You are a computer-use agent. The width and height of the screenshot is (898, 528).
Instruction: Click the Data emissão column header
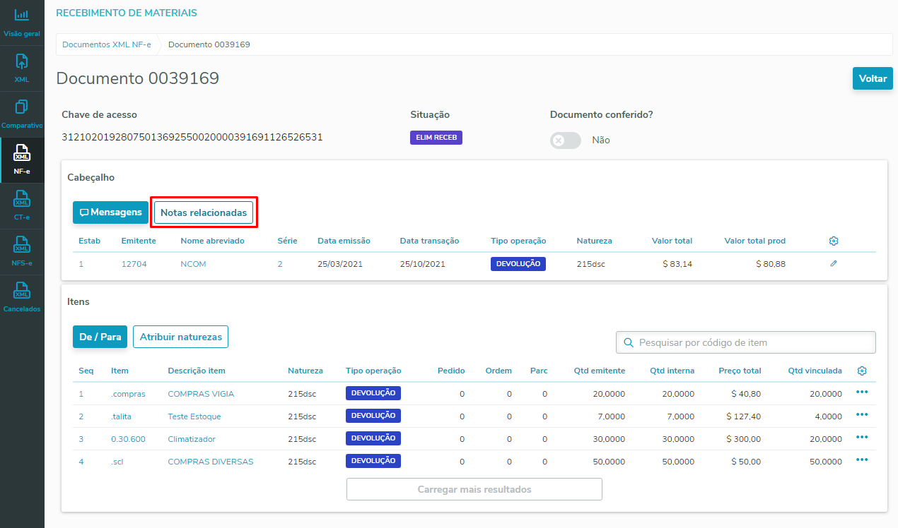[x=344, y=241]
